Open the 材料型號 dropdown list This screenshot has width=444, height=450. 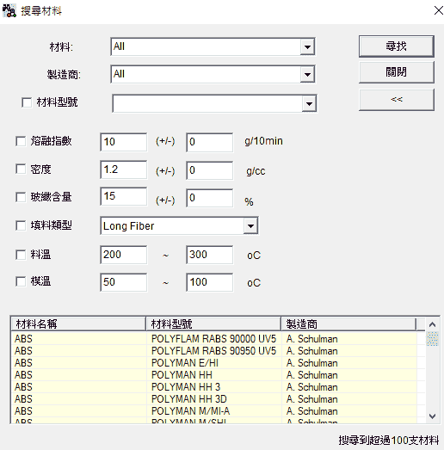[309, 103]
